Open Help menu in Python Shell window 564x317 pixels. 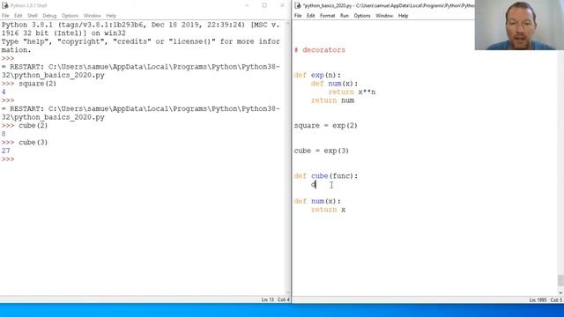pos(111,16)
